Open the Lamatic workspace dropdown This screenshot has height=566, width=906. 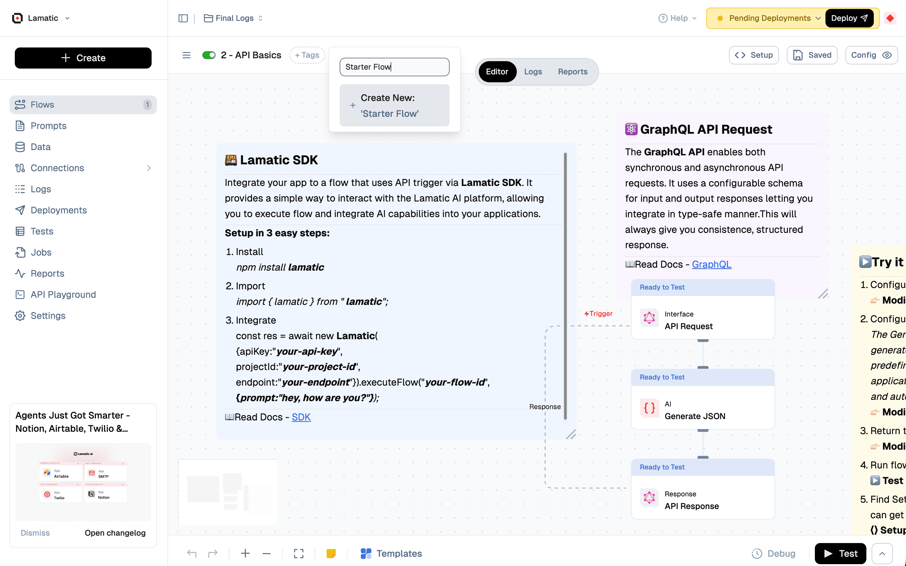click(x=67, y=18)
